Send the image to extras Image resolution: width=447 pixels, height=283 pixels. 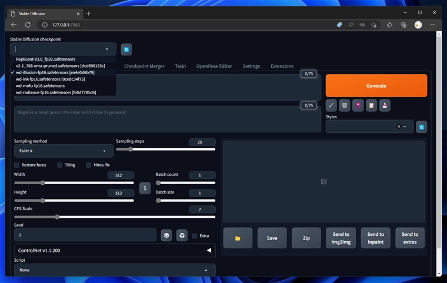(410, 238)
